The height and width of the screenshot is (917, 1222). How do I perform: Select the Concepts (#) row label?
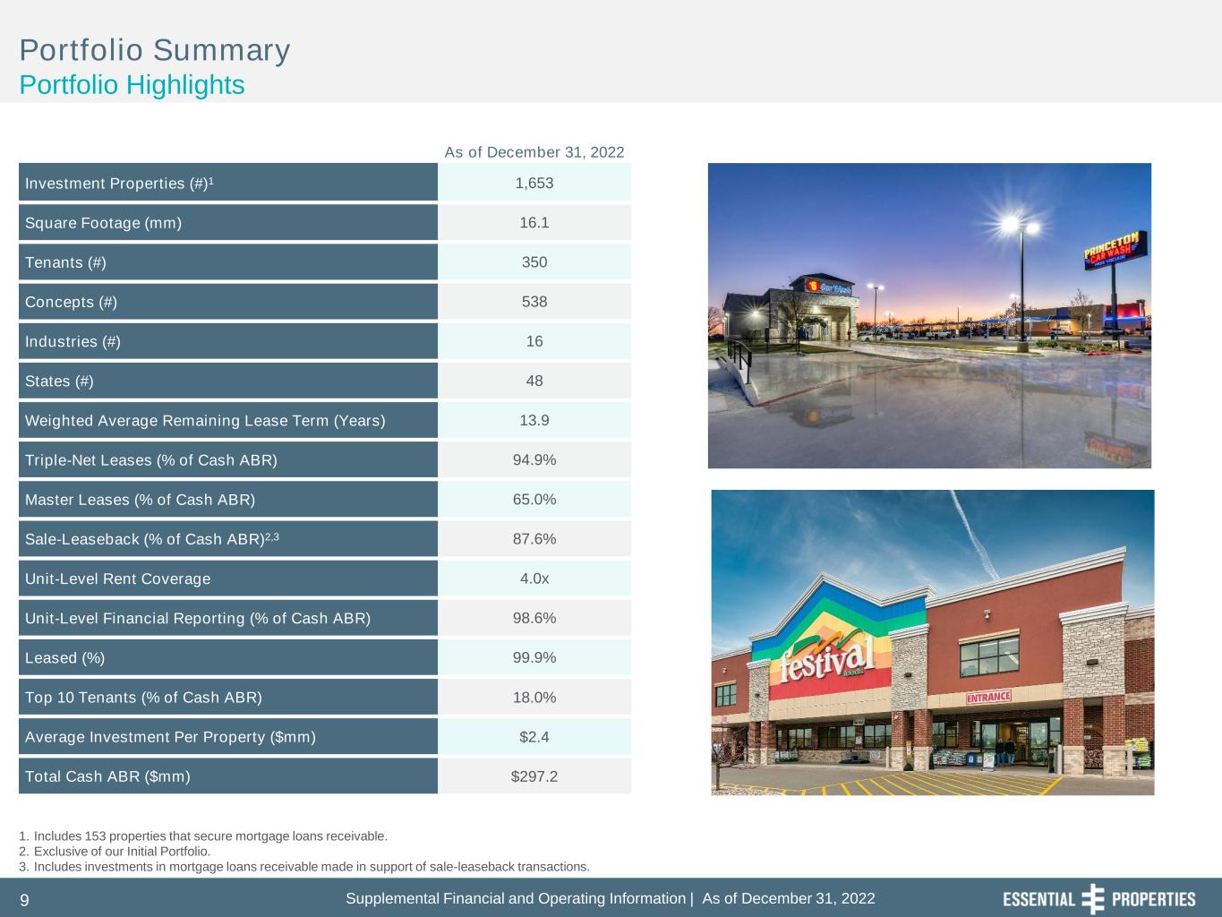(71, 302)
